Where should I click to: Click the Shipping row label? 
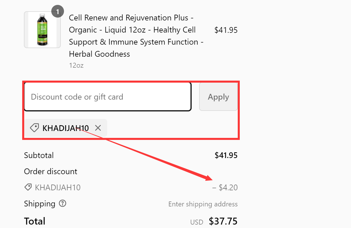click(39, 204)
